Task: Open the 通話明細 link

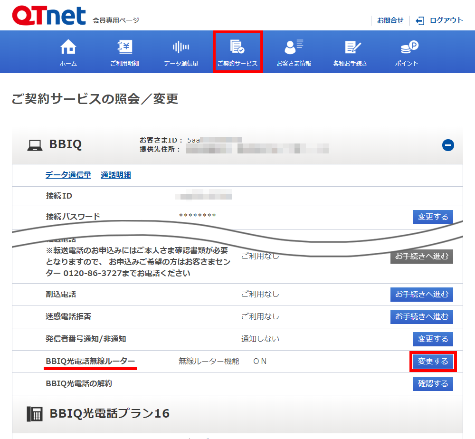Action: [x=115, y=175]
